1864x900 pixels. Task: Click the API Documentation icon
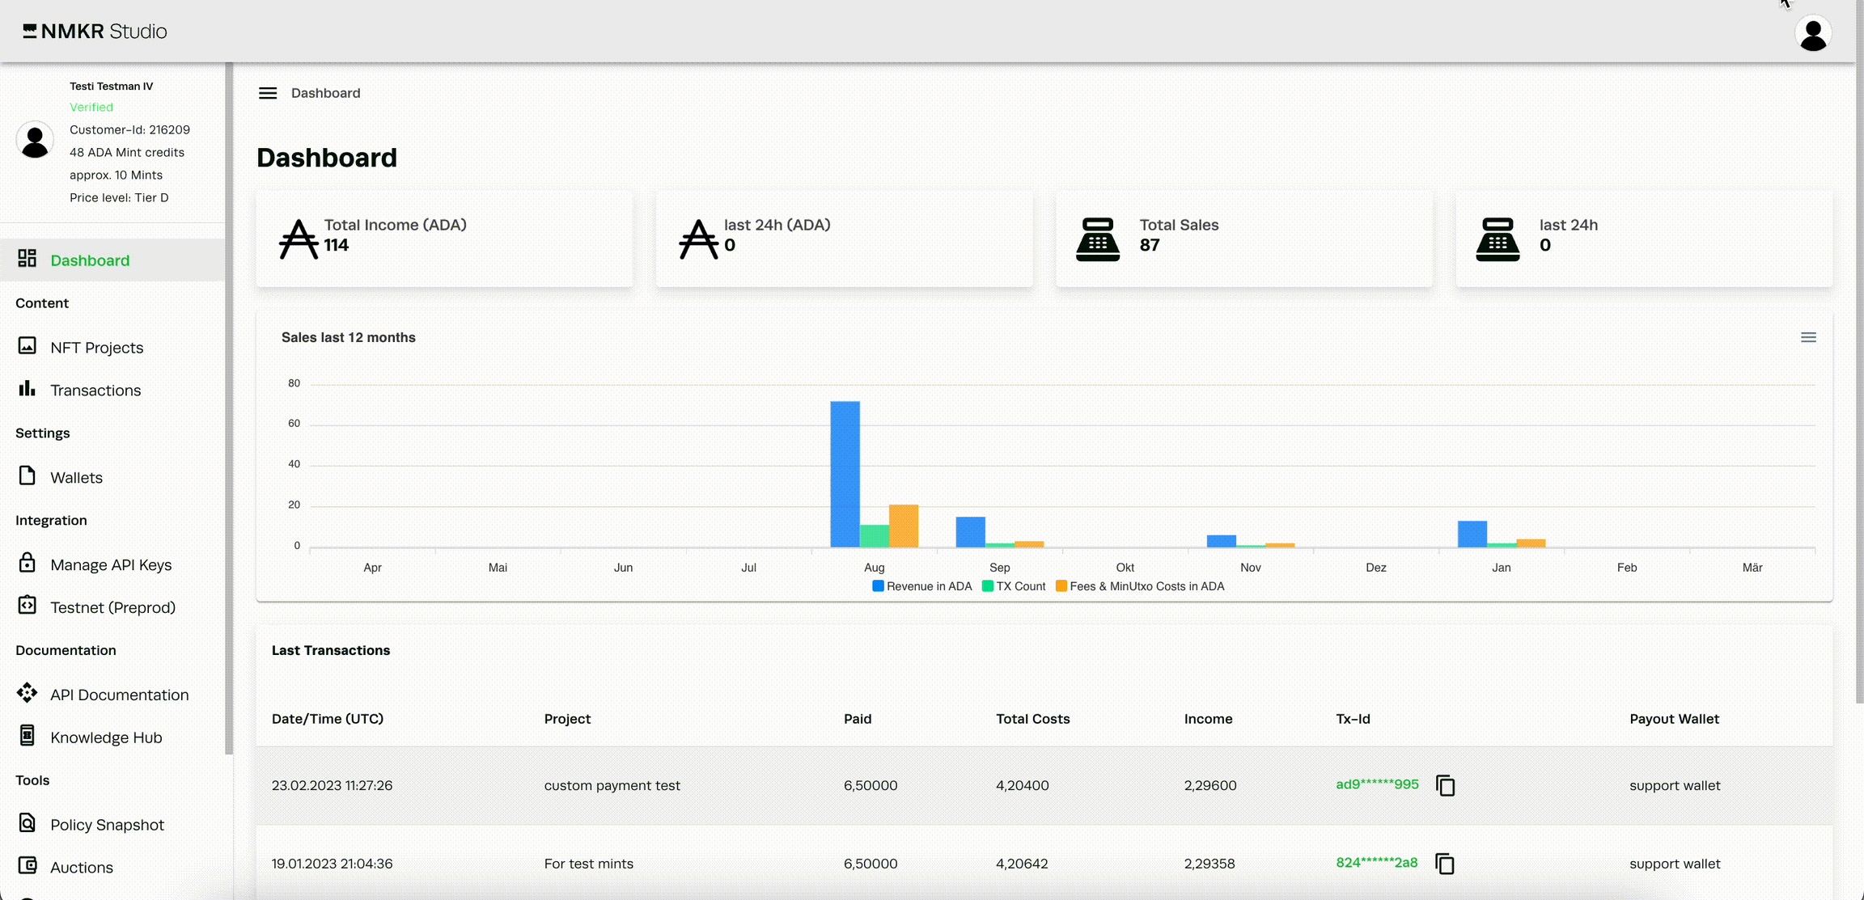tap(28, 693)
